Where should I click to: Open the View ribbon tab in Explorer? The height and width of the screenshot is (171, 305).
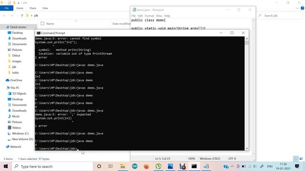point(45,8)
